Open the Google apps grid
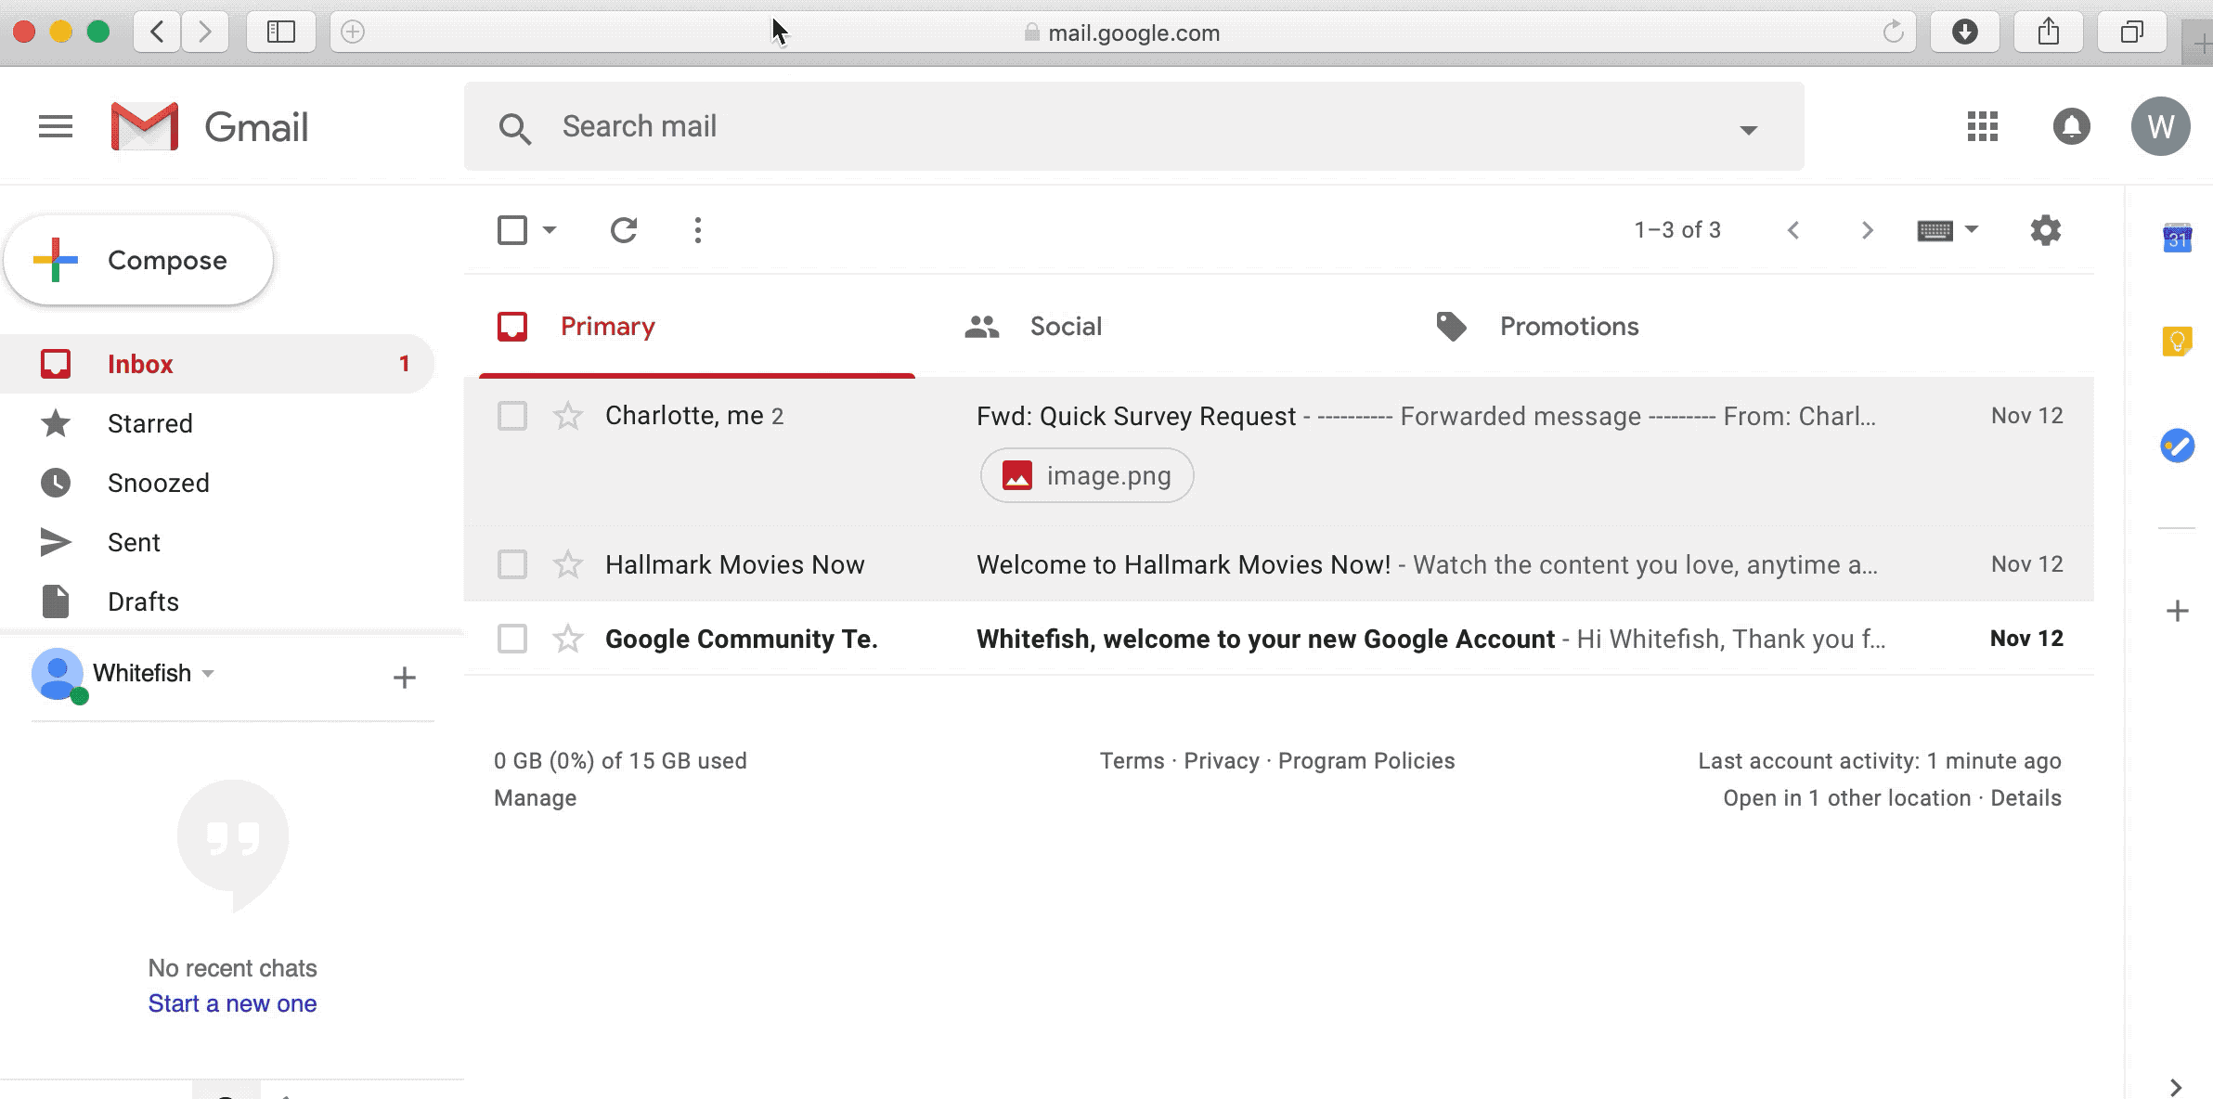Viewport: 2213px width, 1099px height. click(x=1982, y=126)
